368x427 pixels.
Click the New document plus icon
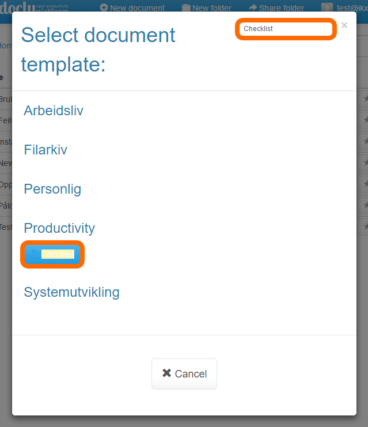tap(104, 7)
